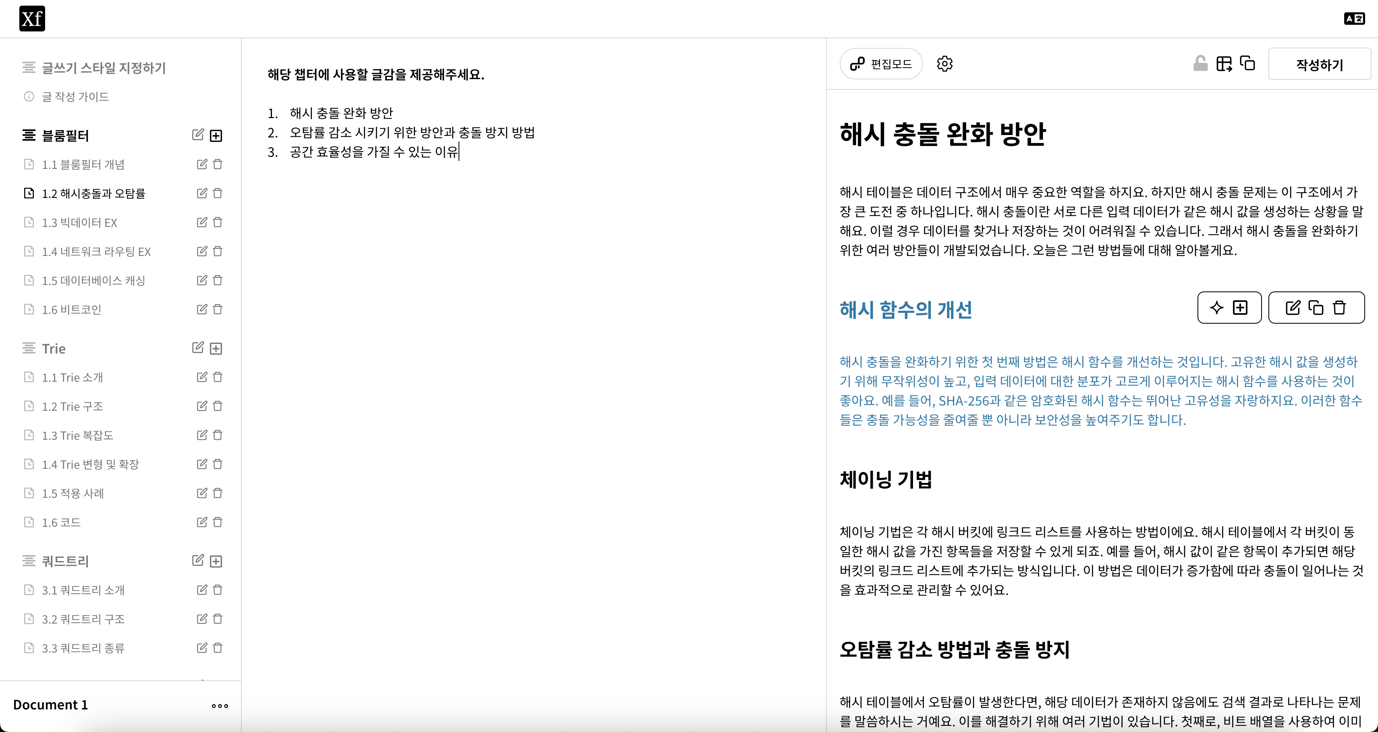Edit the Trie chapter title

point(198,348)
